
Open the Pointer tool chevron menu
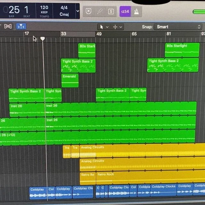click(107, 27)
